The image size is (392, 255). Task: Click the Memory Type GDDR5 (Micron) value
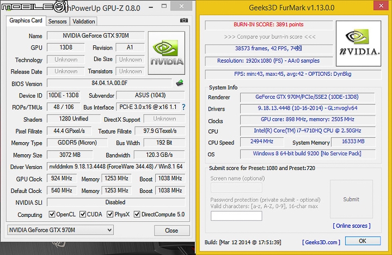(77, 143)
